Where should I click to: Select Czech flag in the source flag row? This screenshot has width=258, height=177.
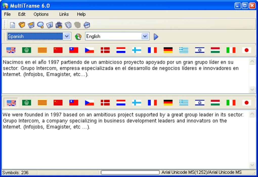pyautogui.click(x=90, y=50)
